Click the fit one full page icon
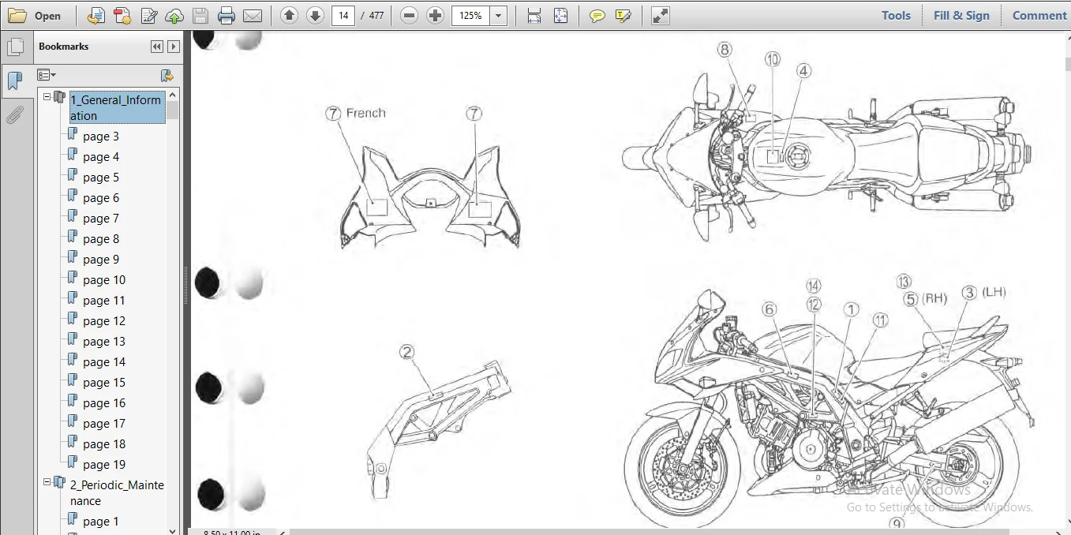This screenshot has width=1071, height=535. click(x=560, y=16)
